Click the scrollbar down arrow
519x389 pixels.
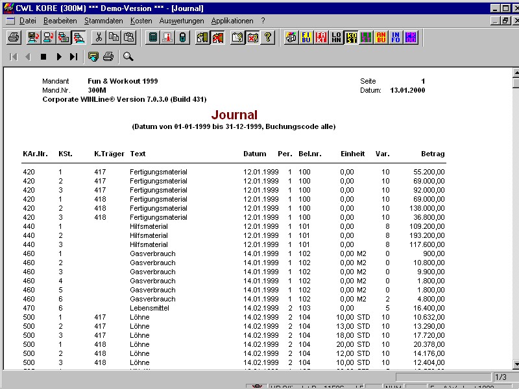point(516,365)
